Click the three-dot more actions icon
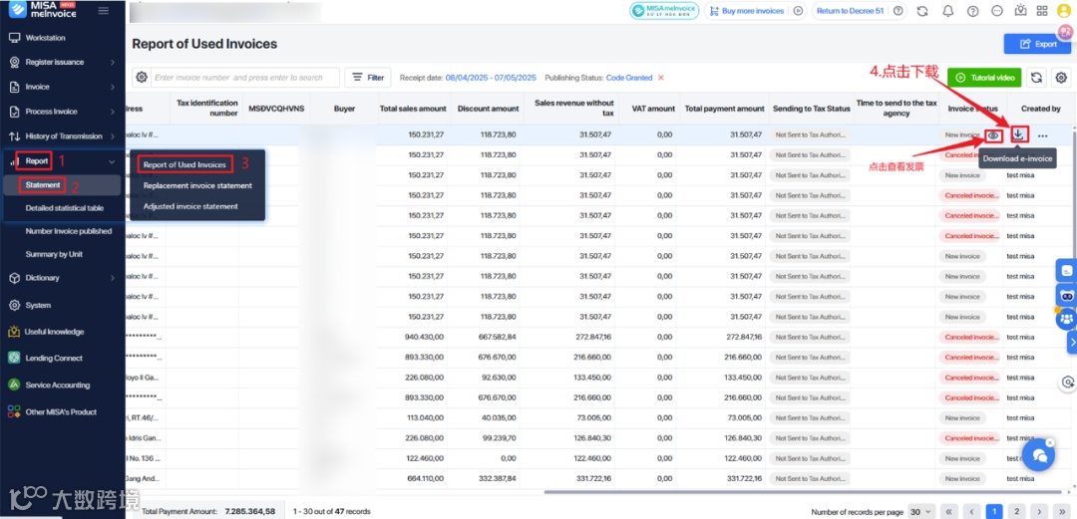Screen dimensions: 1077x519 1043,135
